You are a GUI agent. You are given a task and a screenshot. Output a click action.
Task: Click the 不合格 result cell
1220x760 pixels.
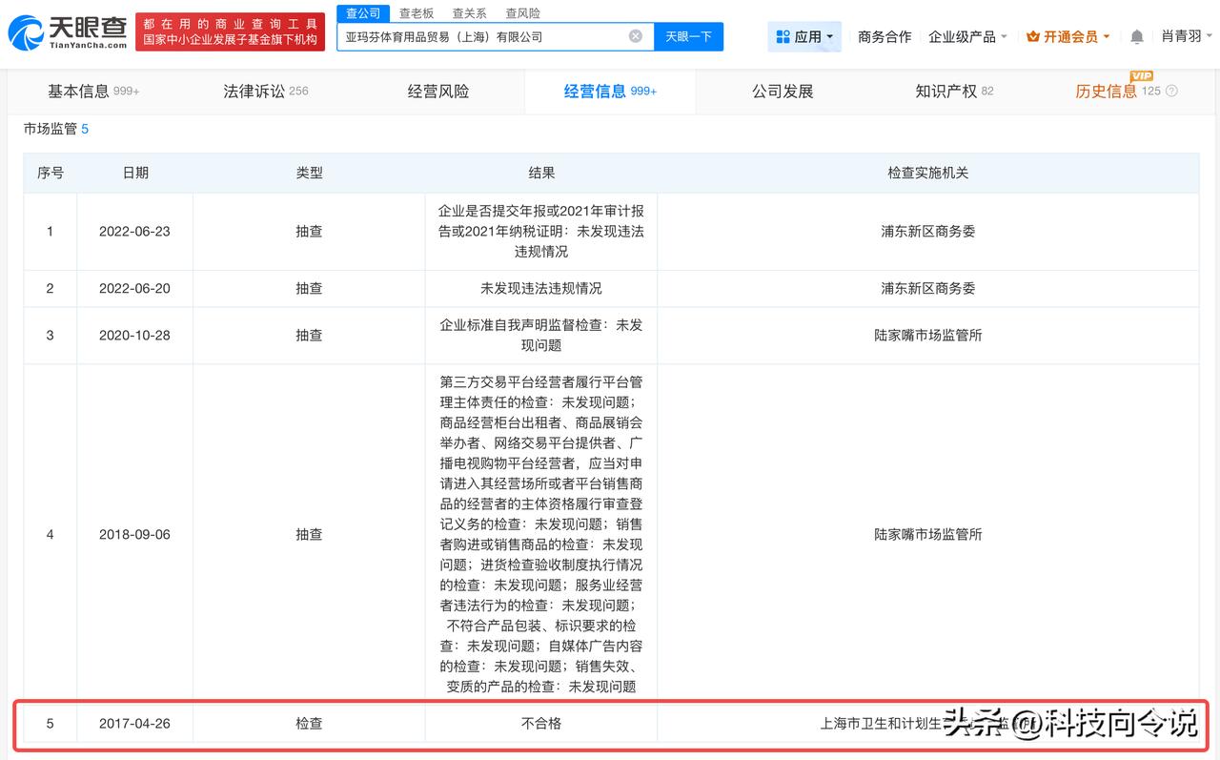coord(541,723)
